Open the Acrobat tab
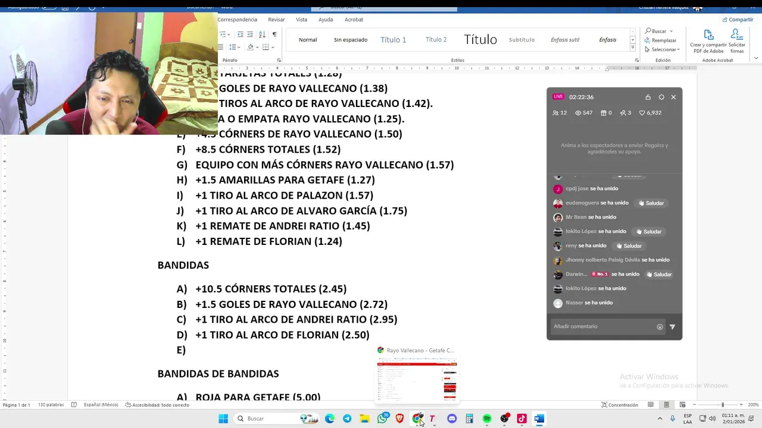The image size is (762, 428). 354,20
